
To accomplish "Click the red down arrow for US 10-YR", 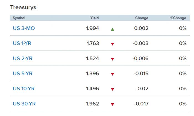I will coord(112,89).
